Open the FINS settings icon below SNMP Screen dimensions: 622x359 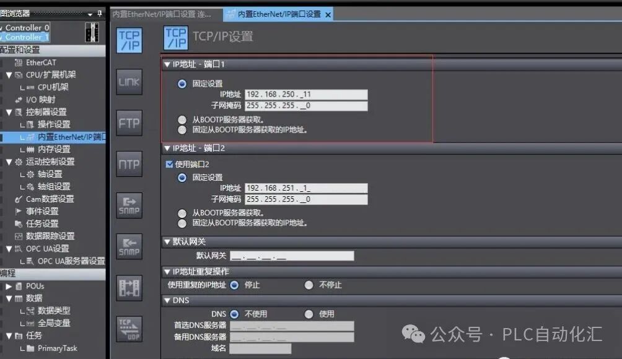tap(129, 288)
